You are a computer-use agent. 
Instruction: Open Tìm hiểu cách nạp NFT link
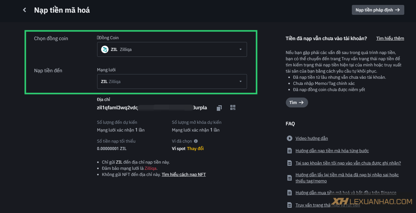[183, 174]
